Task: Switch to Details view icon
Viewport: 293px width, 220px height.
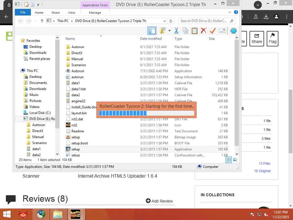Action: pyautogui.click(x=229, y=160)
